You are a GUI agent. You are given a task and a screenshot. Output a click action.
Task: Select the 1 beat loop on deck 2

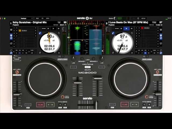(x=149, y=50)
